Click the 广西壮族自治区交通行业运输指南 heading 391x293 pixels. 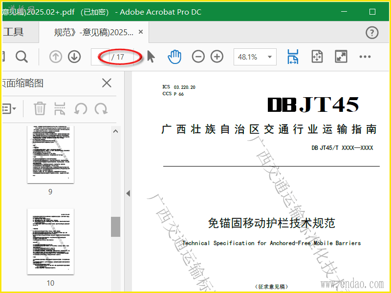pos(269,129)
